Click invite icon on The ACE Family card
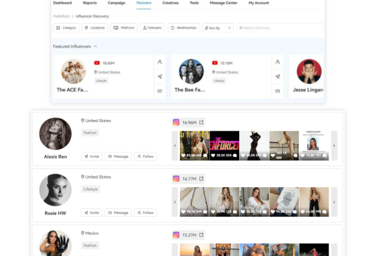 click(160, 76)
